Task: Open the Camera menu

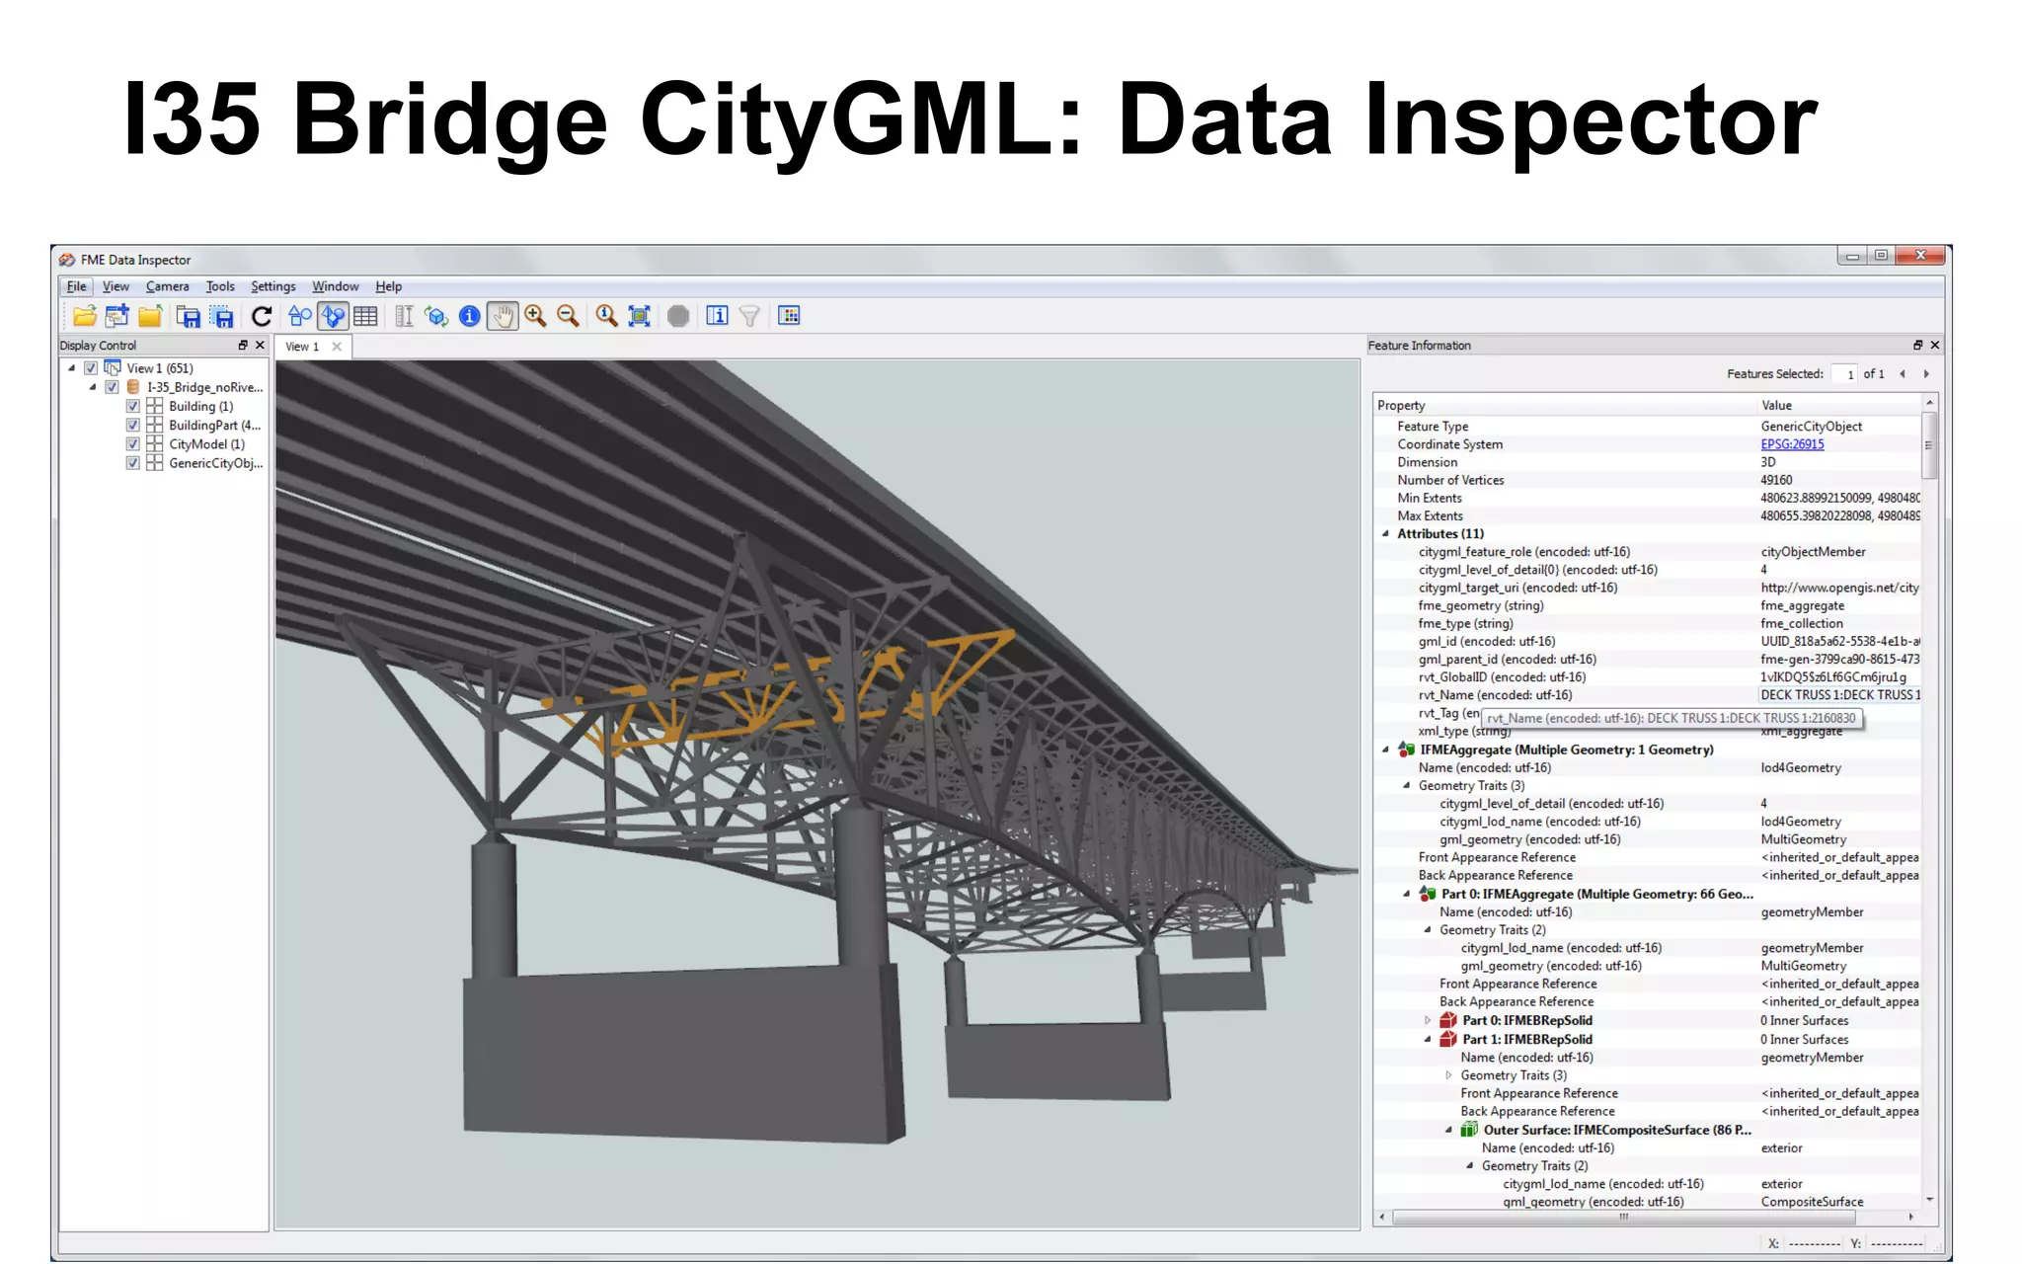Action: click(x=167, y=286)
